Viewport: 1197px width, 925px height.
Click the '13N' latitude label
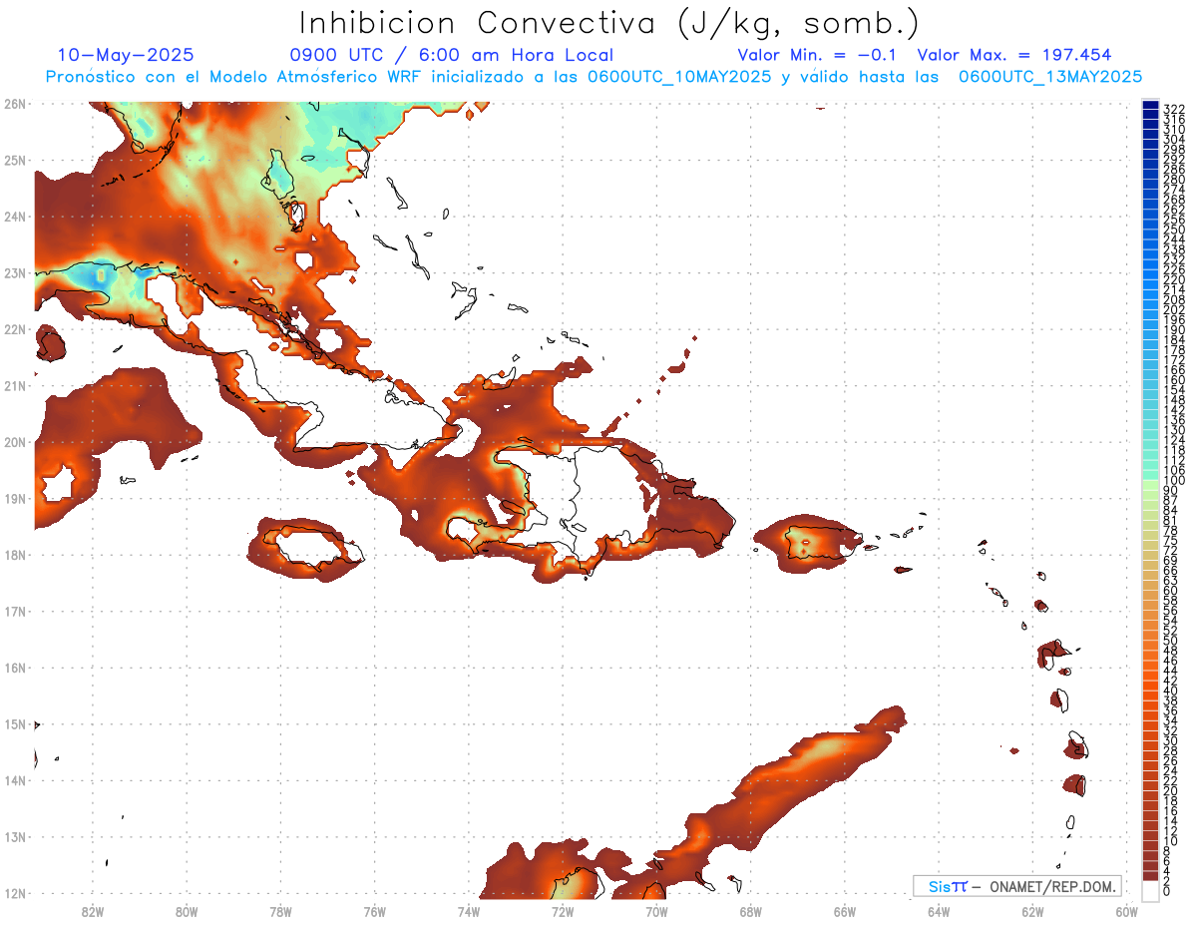14,836
